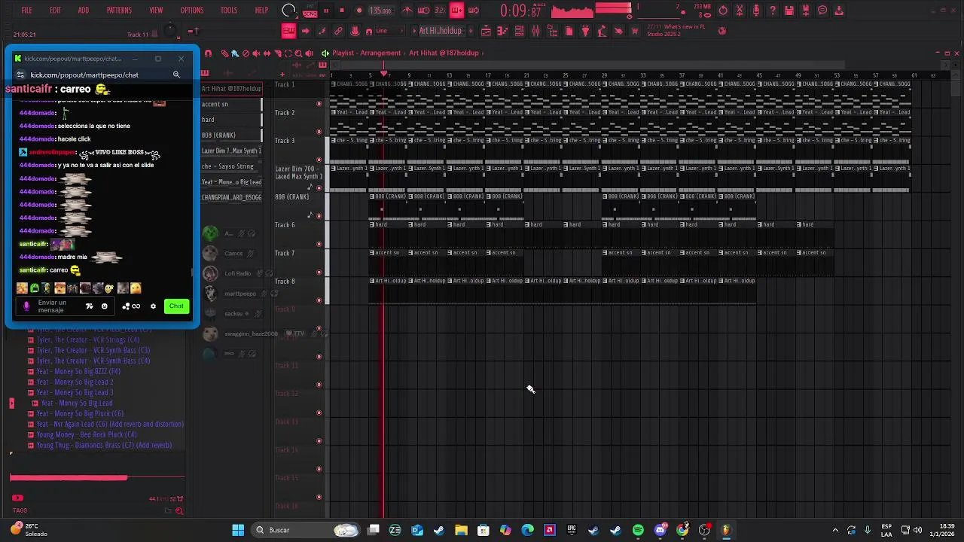The height and width of the screenshot is (542, 964).
Task: Click the chat bubble icon in top toolbar
Action: (x=822, y=11)
